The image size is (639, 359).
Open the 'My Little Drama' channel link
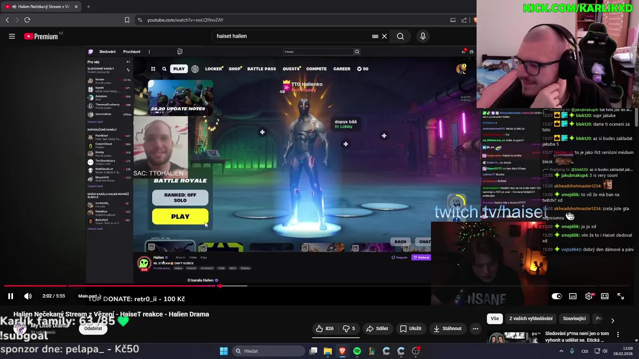point(50,326)
